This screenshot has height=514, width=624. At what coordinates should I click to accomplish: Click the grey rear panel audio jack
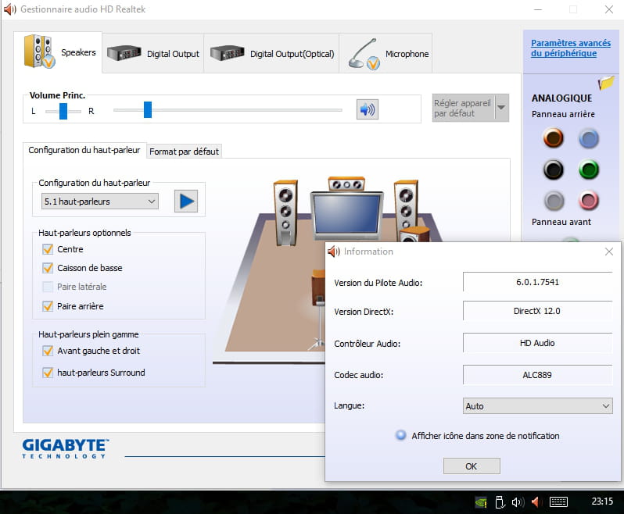tap(554, 201)
